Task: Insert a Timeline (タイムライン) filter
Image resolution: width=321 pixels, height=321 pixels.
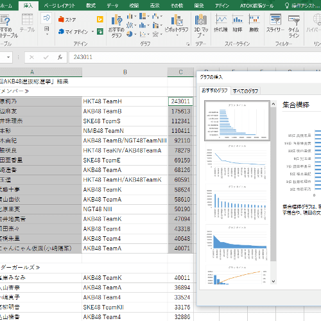Action: [294, 26]
